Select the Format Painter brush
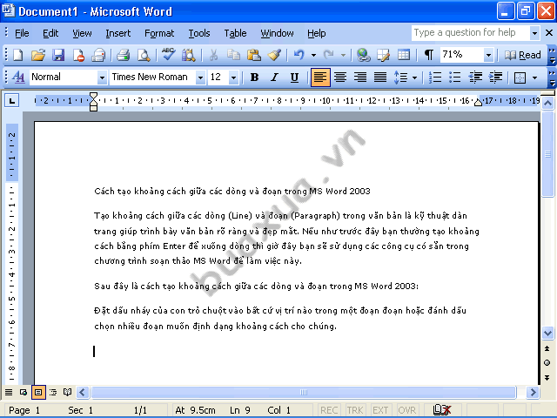The width and height of the screenshot is (557, 418). point(274,55)
